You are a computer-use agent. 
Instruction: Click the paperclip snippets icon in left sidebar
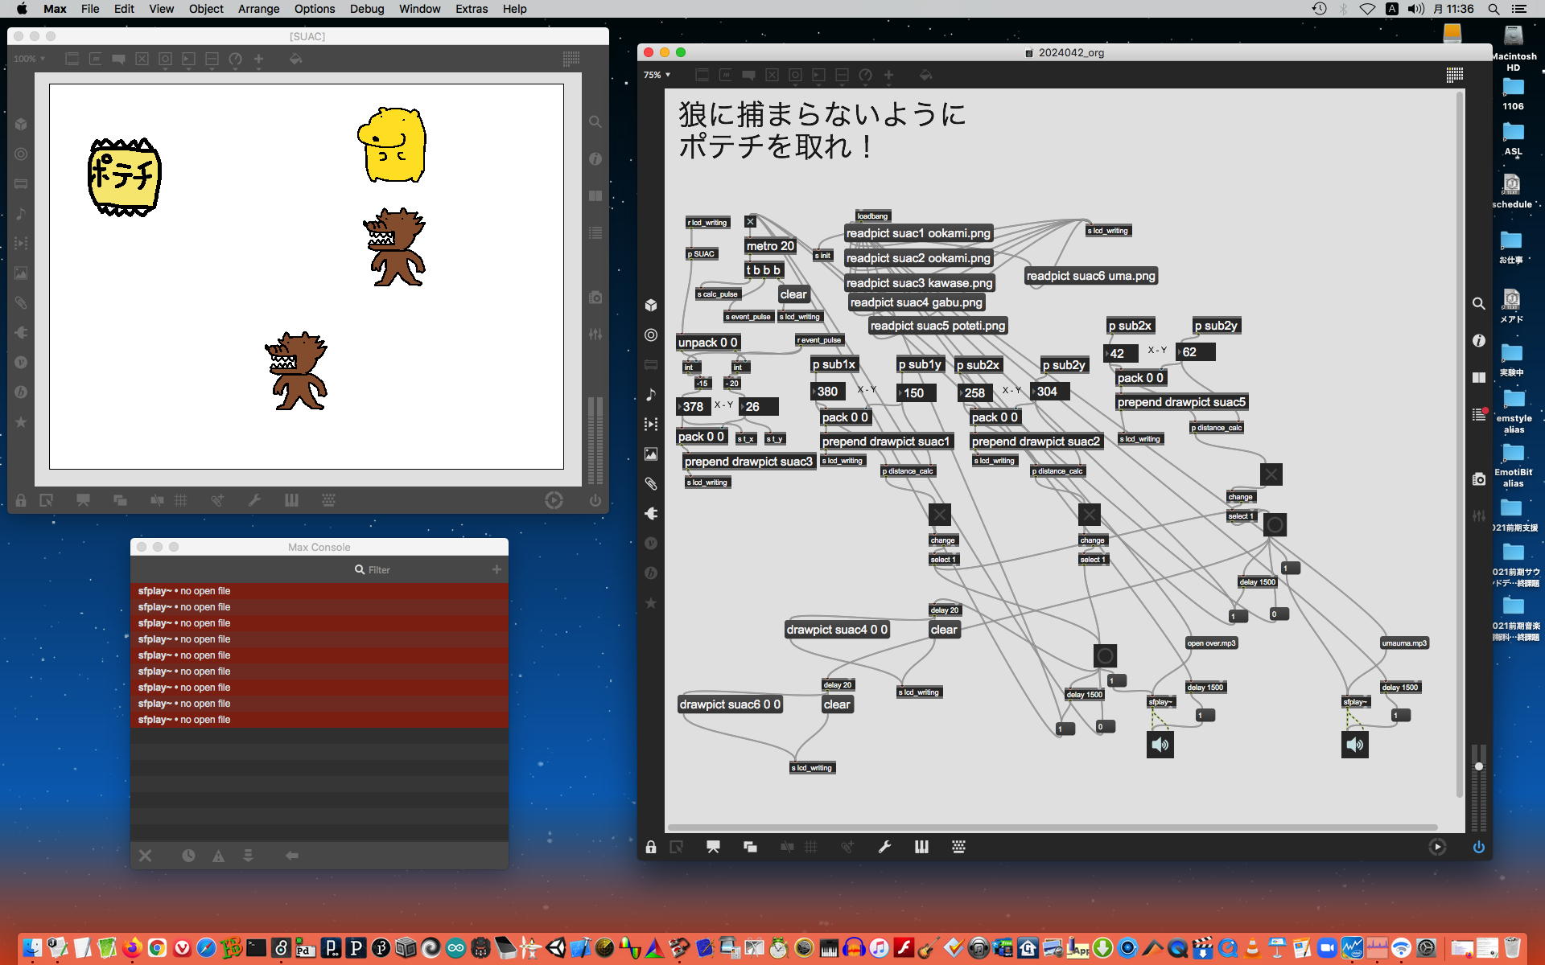[651, 483]
